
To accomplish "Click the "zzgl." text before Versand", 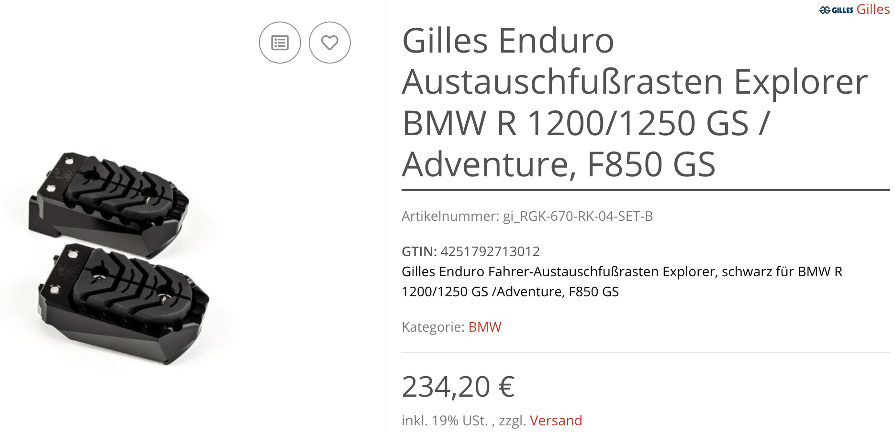I will (512, 421).
